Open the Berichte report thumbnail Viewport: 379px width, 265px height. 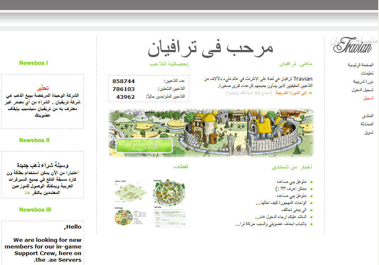coord(170,217)
